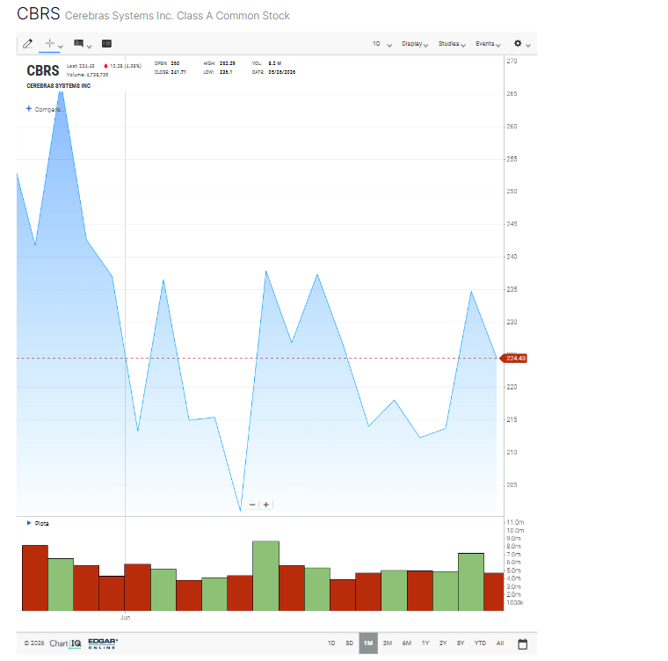The height and width of the screenshot is (661, 668).
Task: Open the 1D interval dropdown
Action: 381,44
